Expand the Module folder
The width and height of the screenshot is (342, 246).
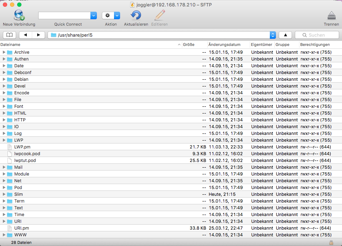4,174
